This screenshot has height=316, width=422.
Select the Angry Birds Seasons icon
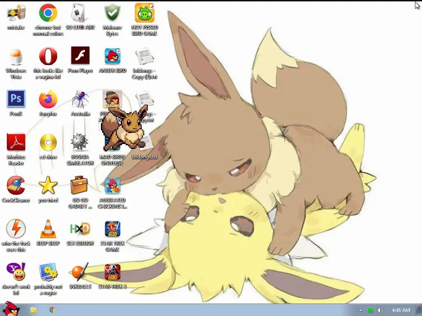[112, 99]
